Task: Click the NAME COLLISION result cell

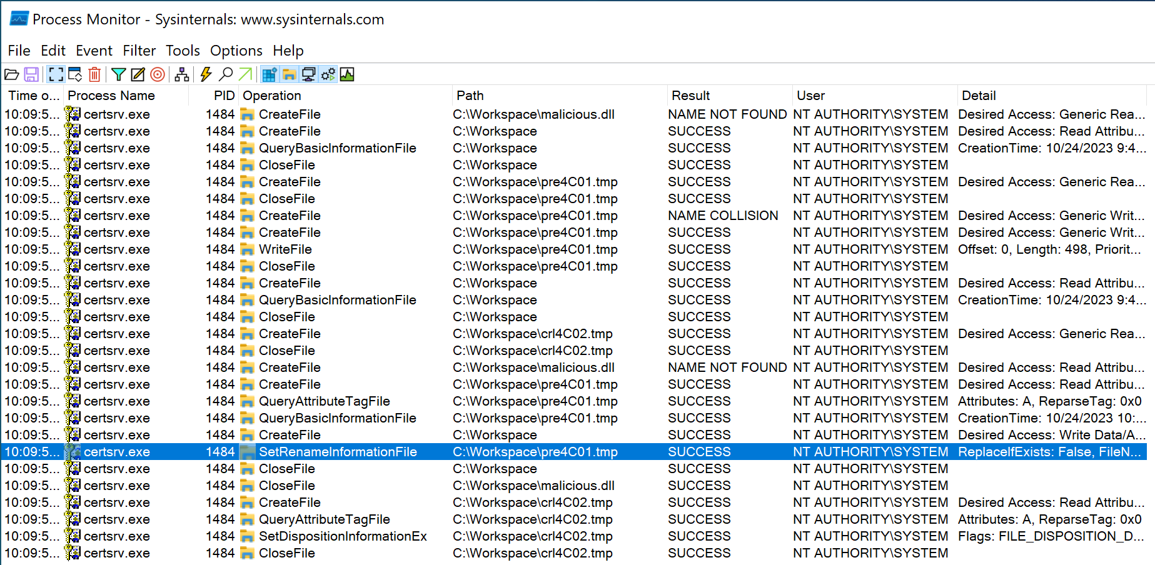Action: 723,216
